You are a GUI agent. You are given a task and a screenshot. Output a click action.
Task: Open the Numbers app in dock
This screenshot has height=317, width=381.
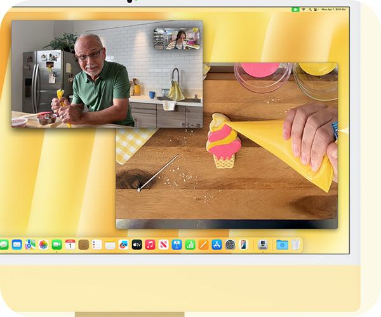190,245
